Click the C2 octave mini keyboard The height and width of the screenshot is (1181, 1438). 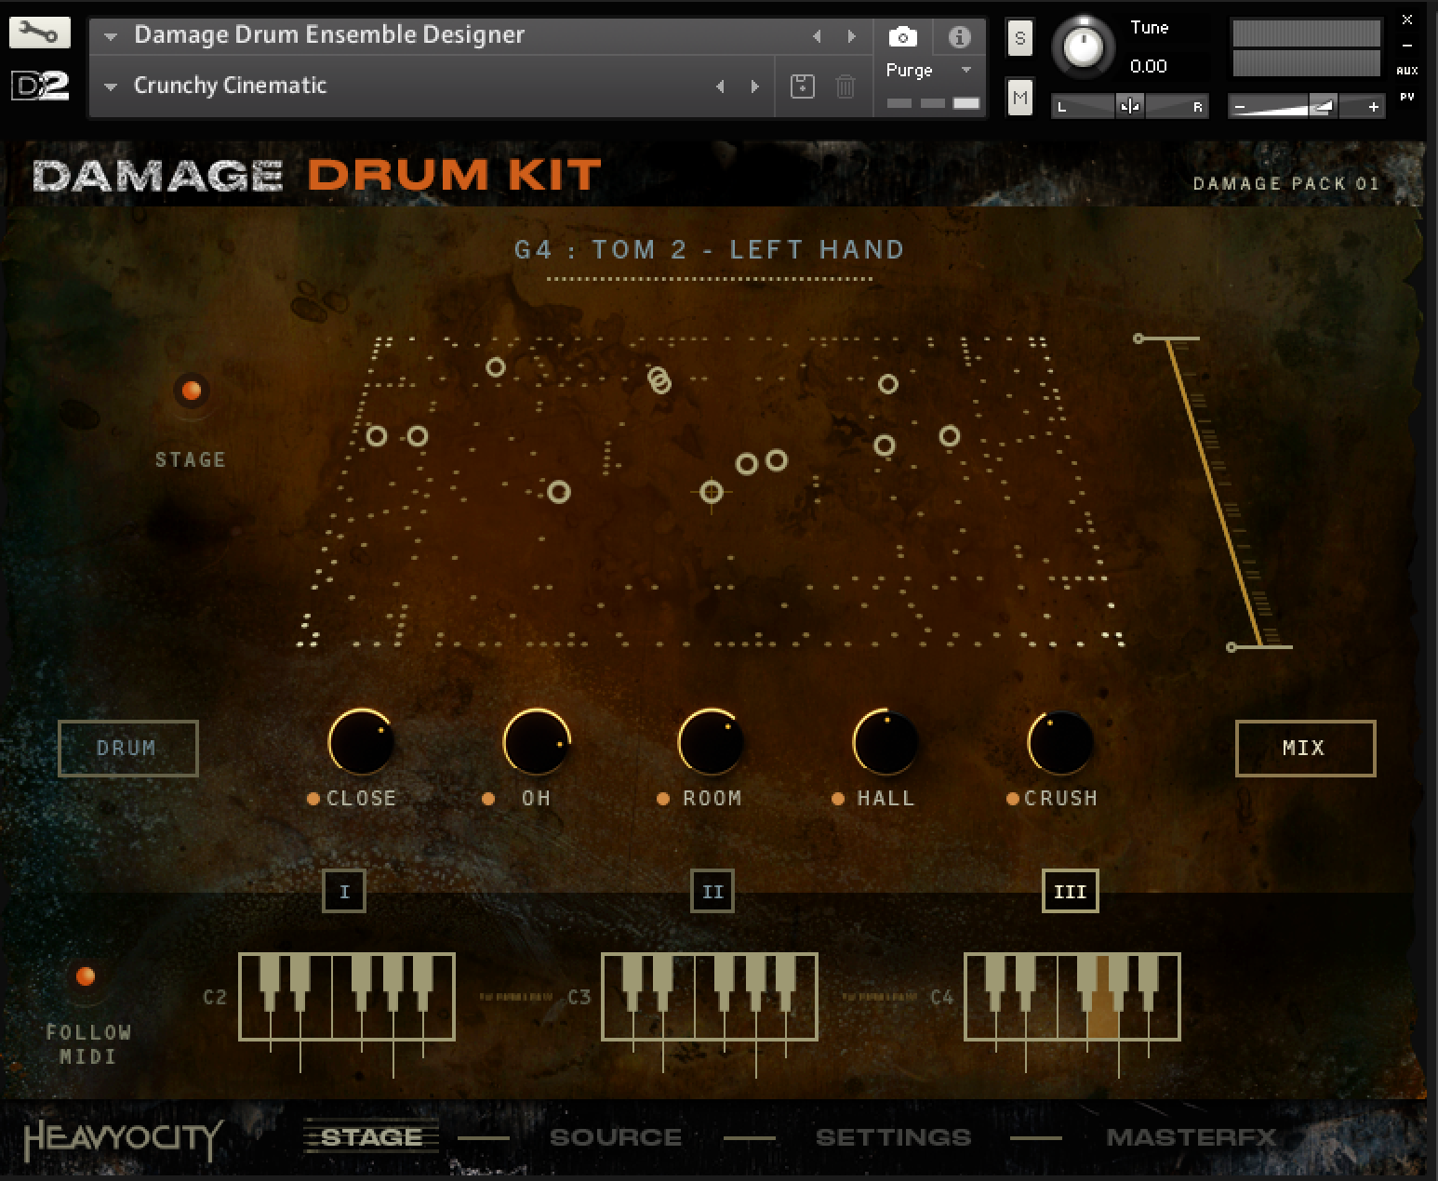coord(347,997)
